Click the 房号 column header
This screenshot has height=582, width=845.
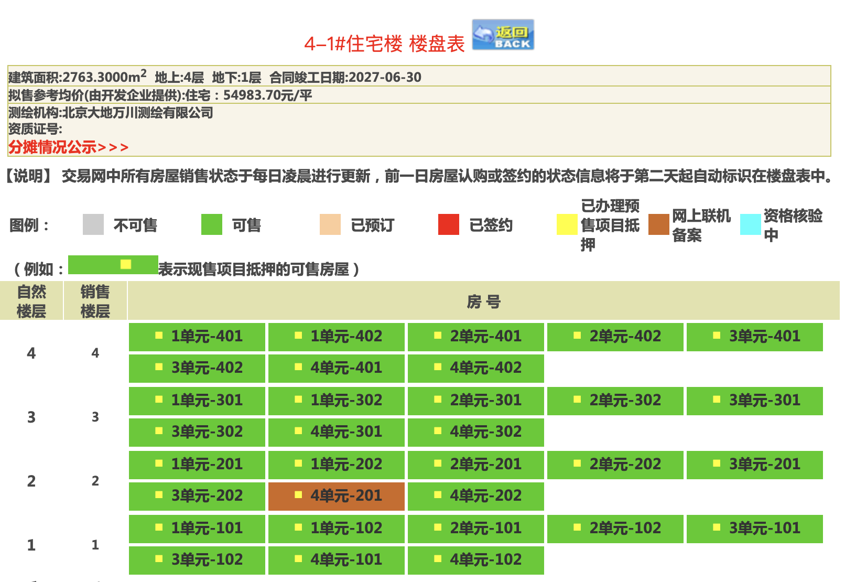coord(483,301)
